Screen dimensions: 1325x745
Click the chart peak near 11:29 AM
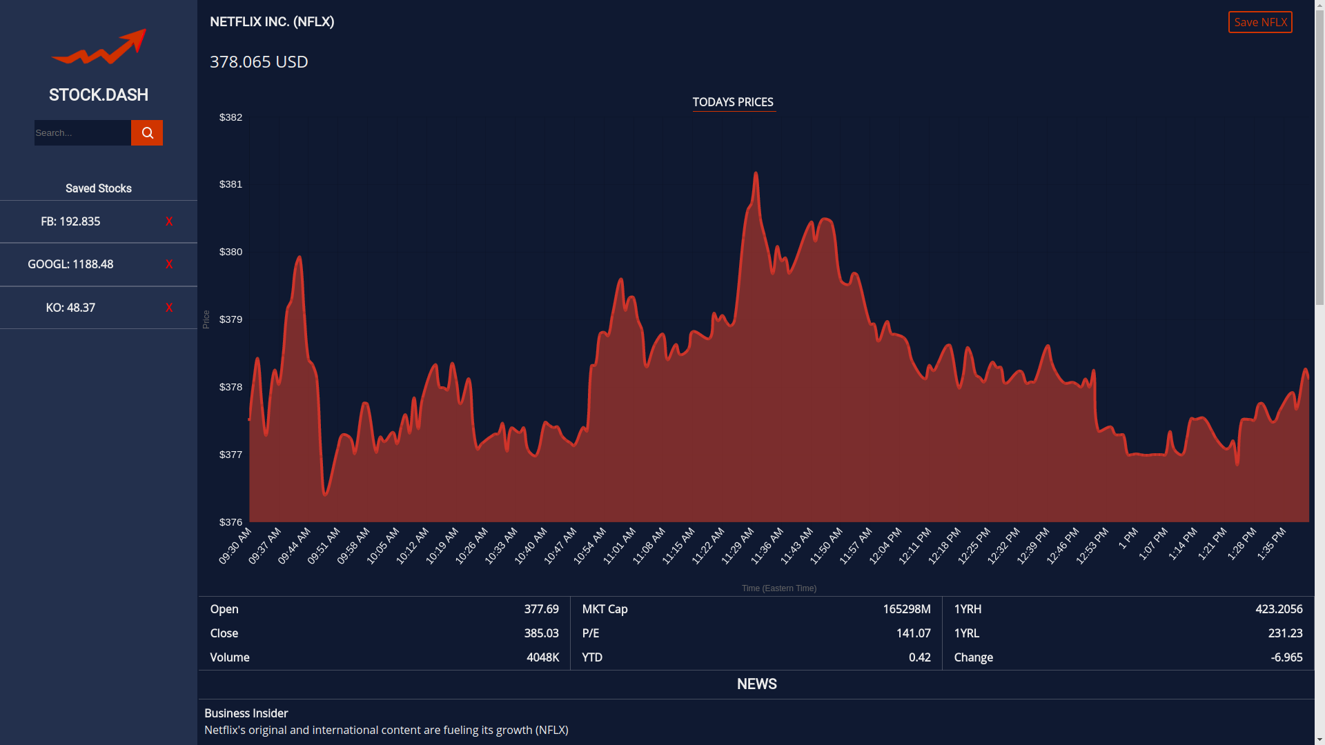pyautogui.click(x=756, y=173)
